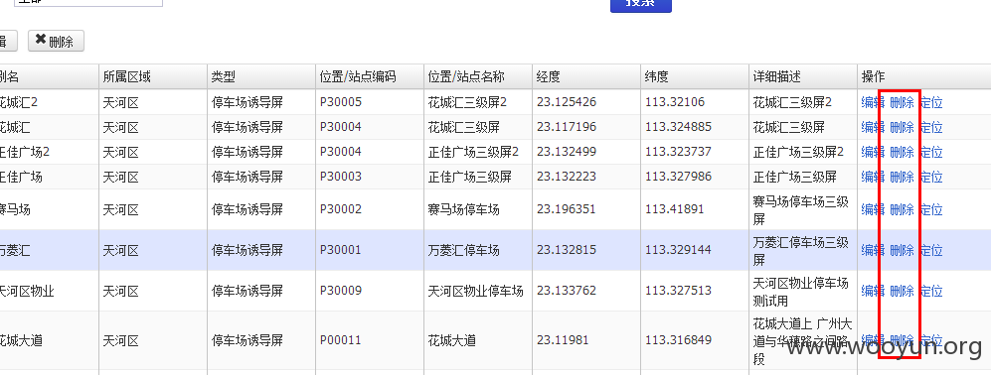Screen dimensions: 991x375
Task: Click the longitude value 23.133762
Action: (x=567, y=291)
